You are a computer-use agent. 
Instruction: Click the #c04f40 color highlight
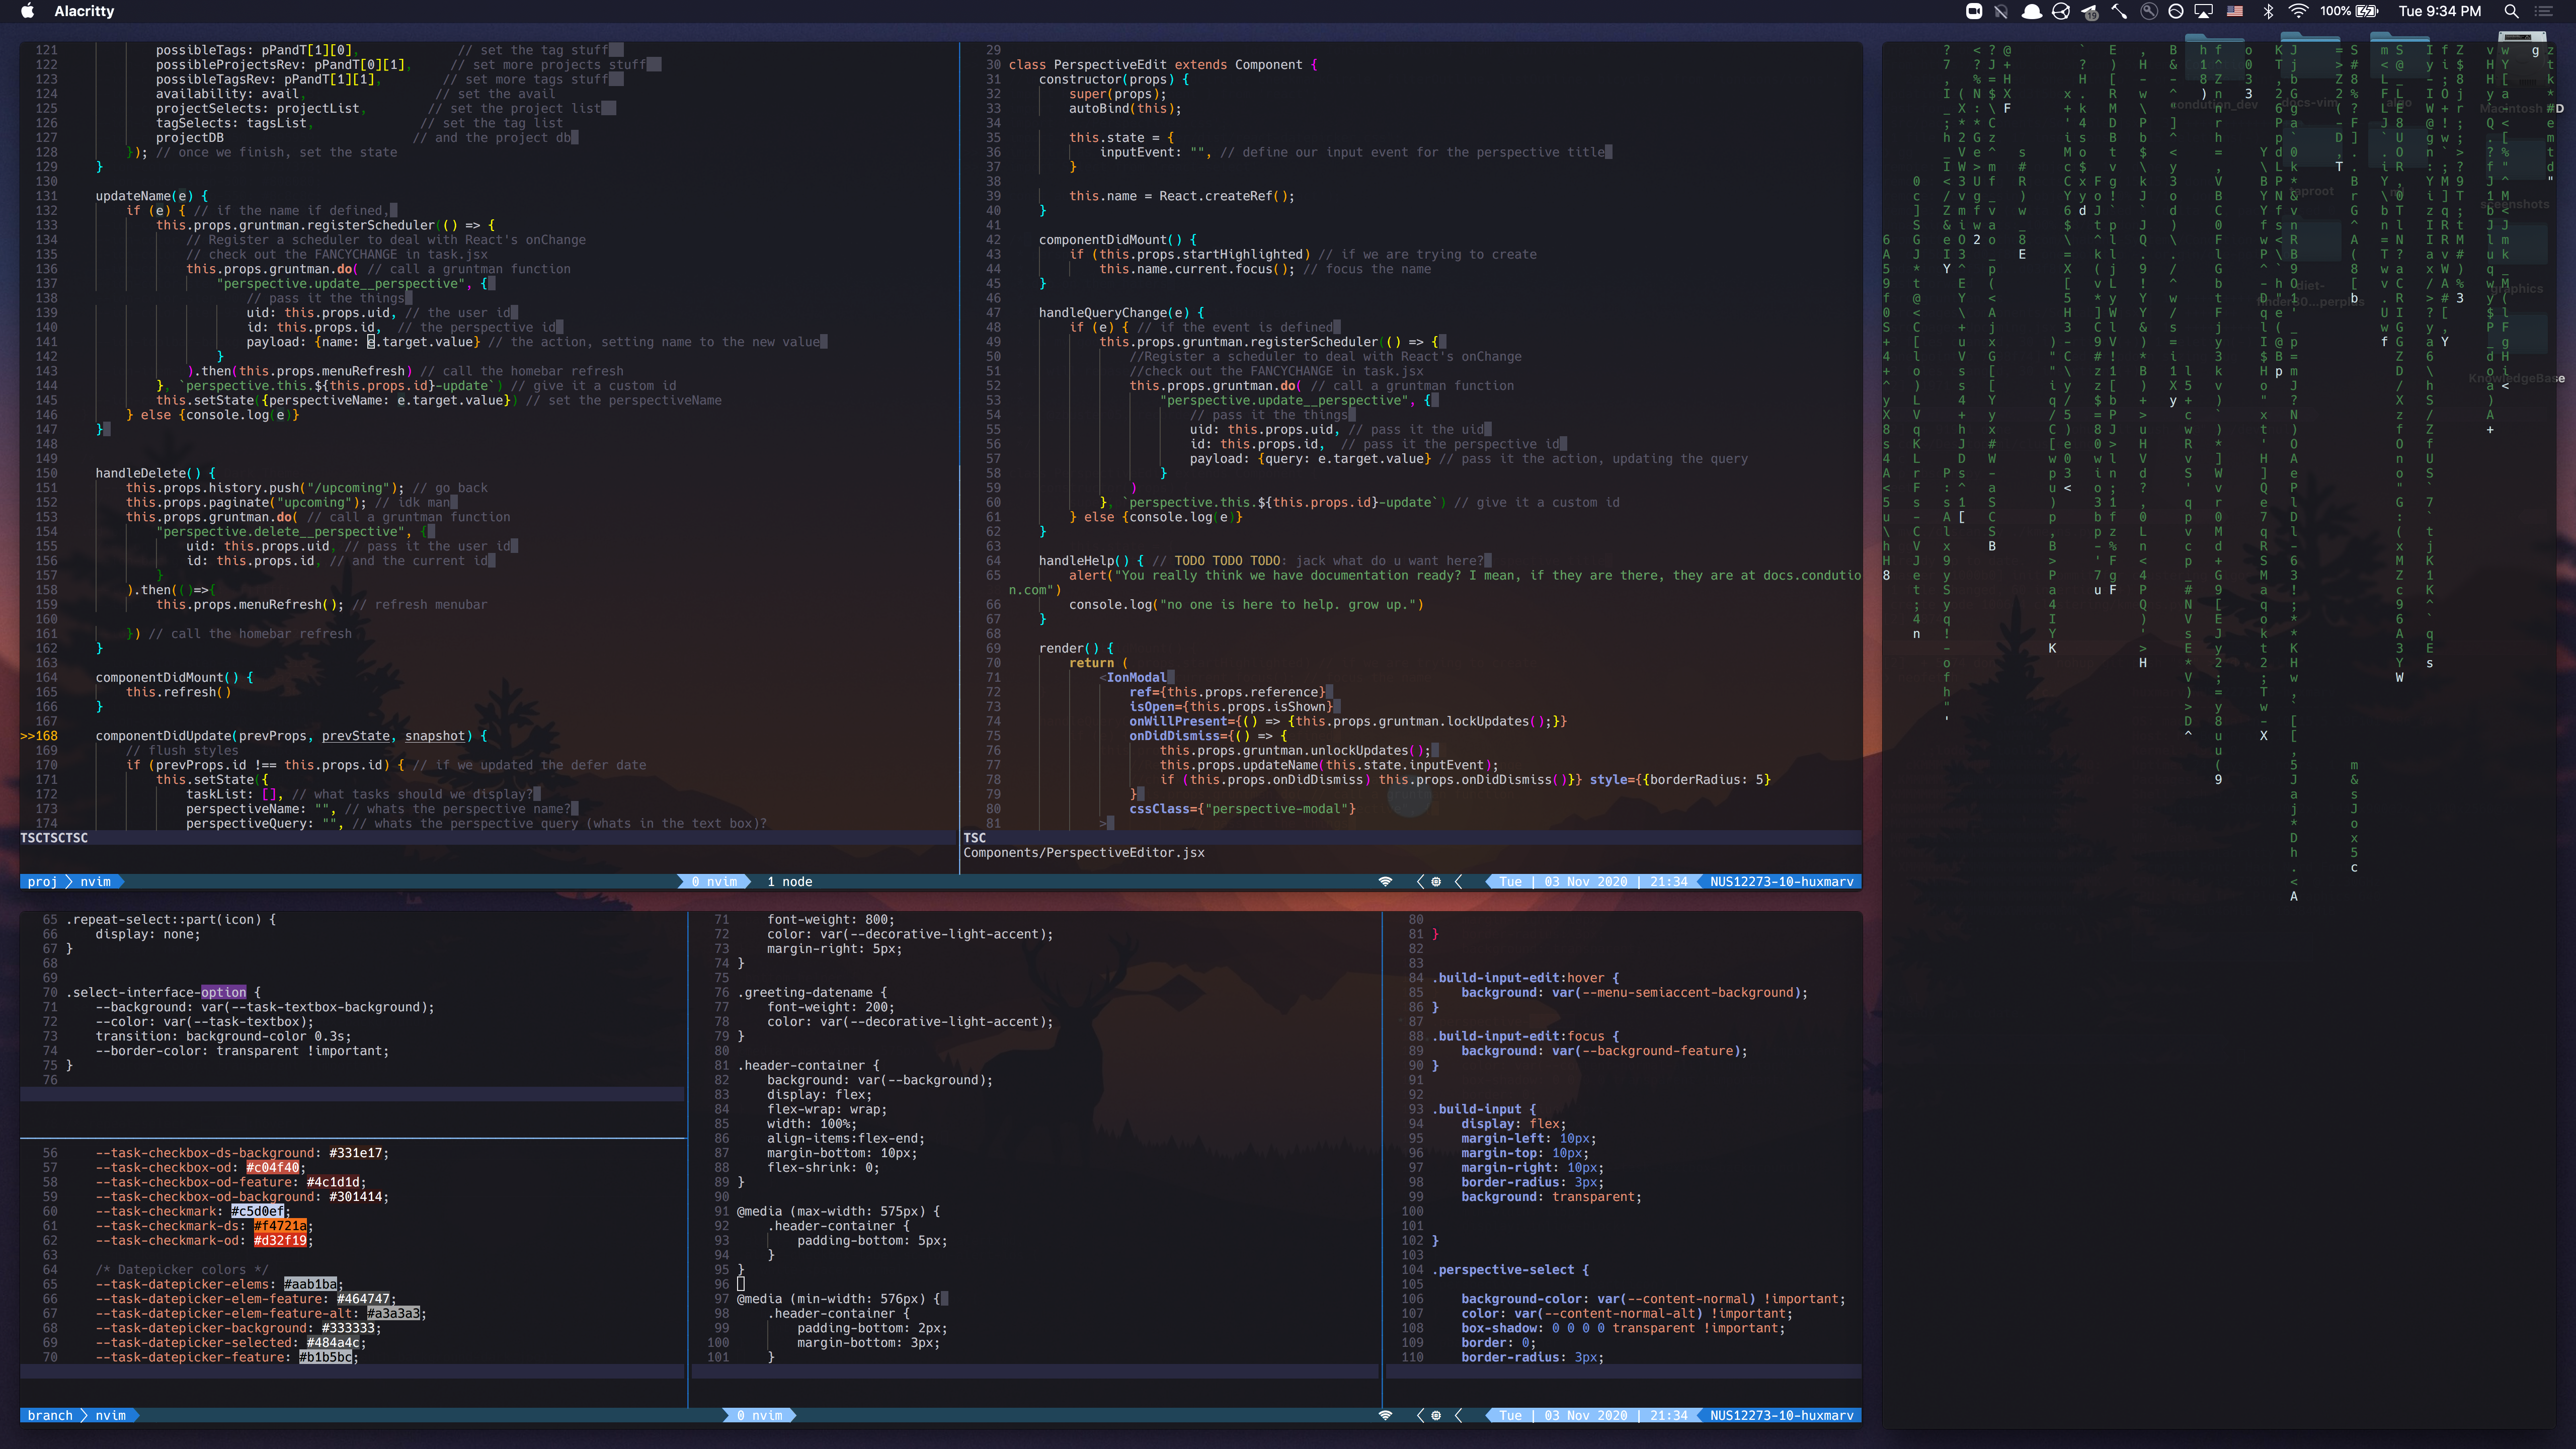[272, 1167]
